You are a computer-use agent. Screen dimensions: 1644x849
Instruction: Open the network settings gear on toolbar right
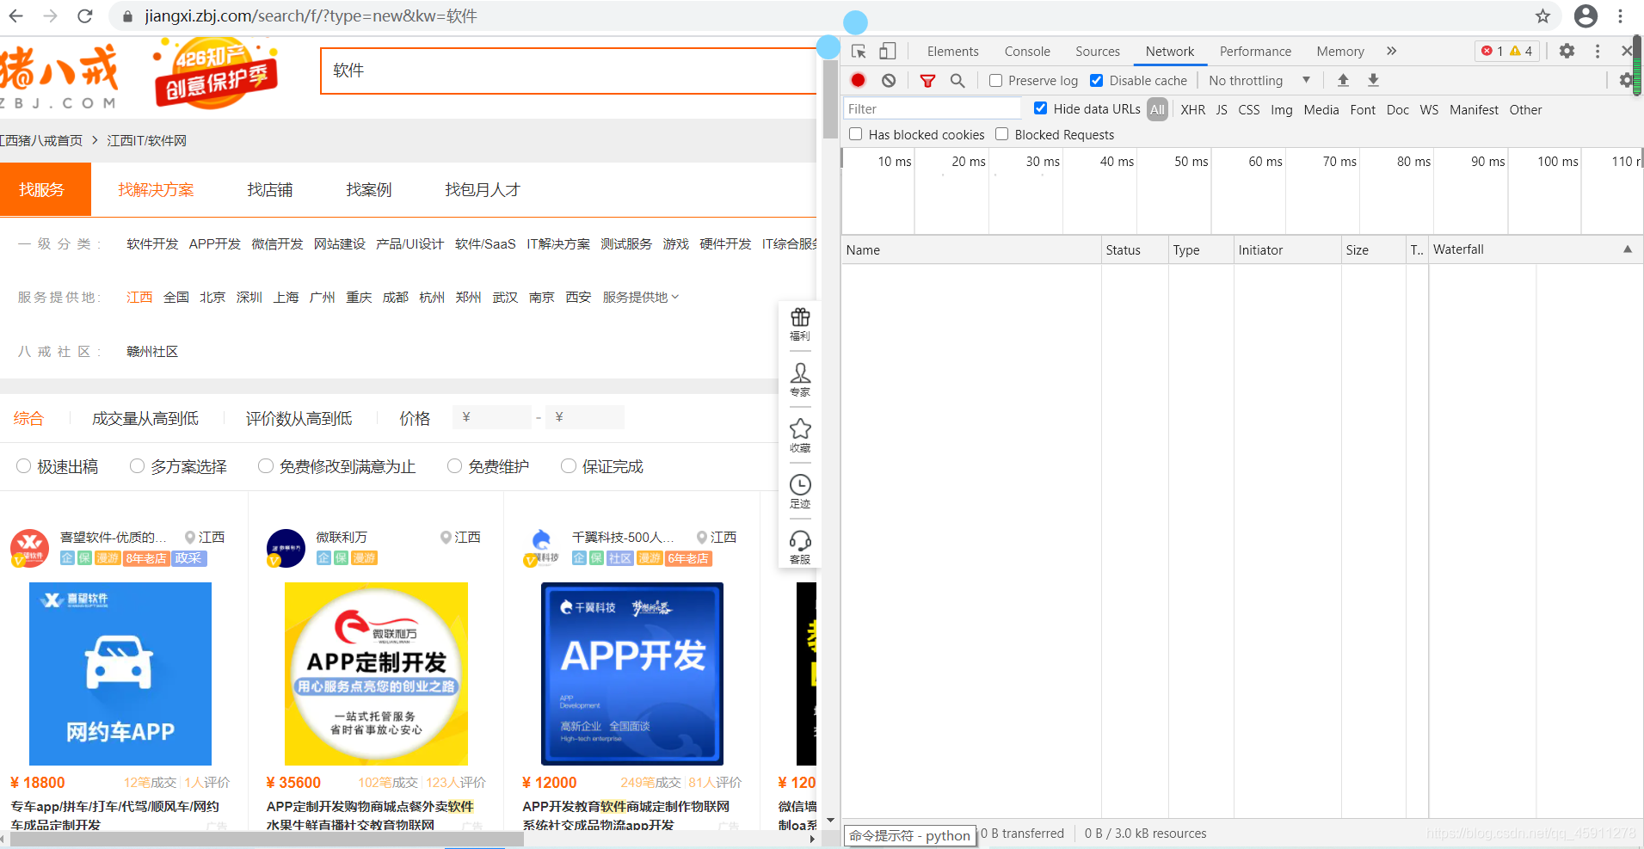point(1626,80)
